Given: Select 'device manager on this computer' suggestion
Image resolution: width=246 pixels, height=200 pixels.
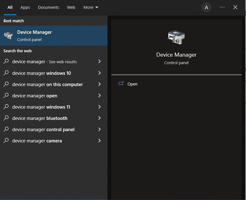Looking at the screenshot, I should [x=54, y=84].
